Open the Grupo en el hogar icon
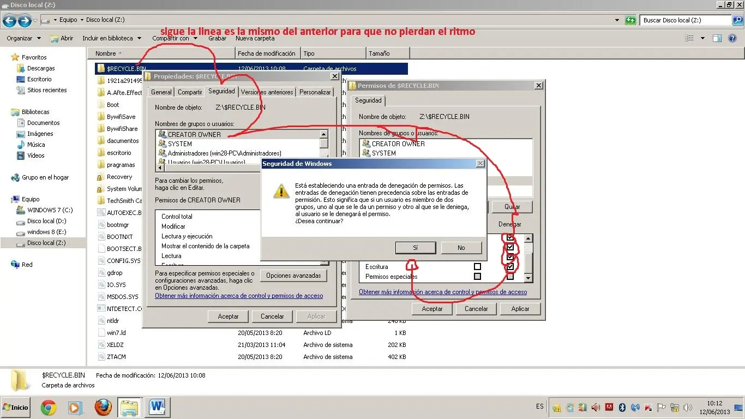Image resolution: width=745 pixels, height=419 pixels. [15, 177]
